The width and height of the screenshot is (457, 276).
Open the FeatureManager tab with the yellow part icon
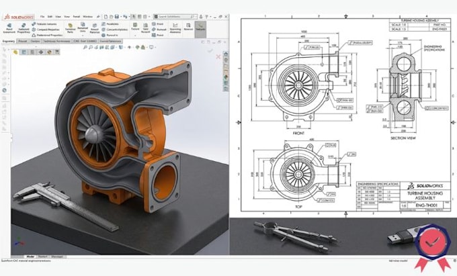(15, 52)
